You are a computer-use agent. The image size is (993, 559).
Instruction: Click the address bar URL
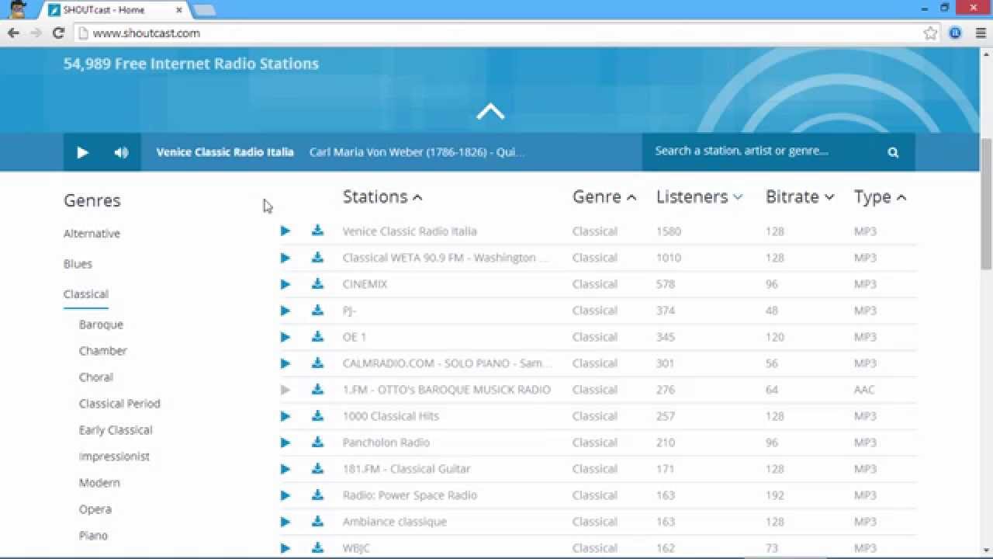pyautogui.click(x=147, y=33)
